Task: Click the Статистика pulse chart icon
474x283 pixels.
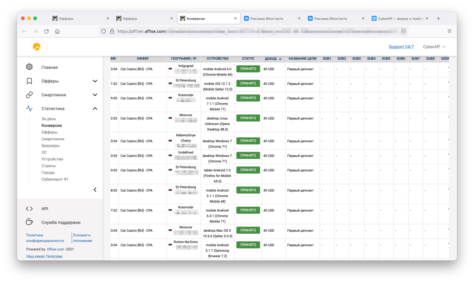Action: pos(29,109)
